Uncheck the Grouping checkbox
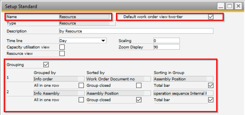The image size is (245, 115). click(46, 65)
